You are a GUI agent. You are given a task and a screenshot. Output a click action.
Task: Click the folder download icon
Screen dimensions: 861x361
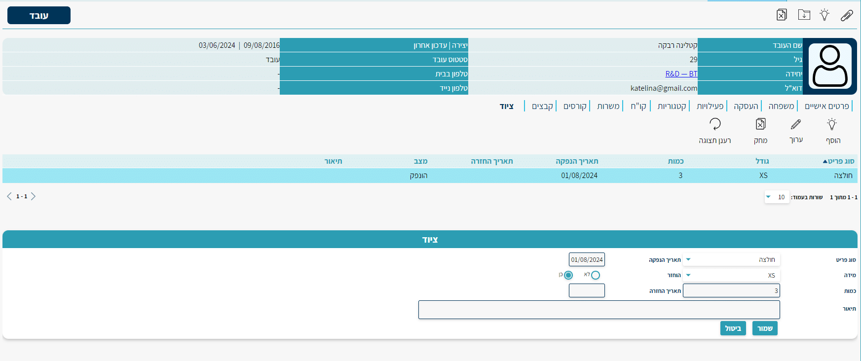[804, 15]
